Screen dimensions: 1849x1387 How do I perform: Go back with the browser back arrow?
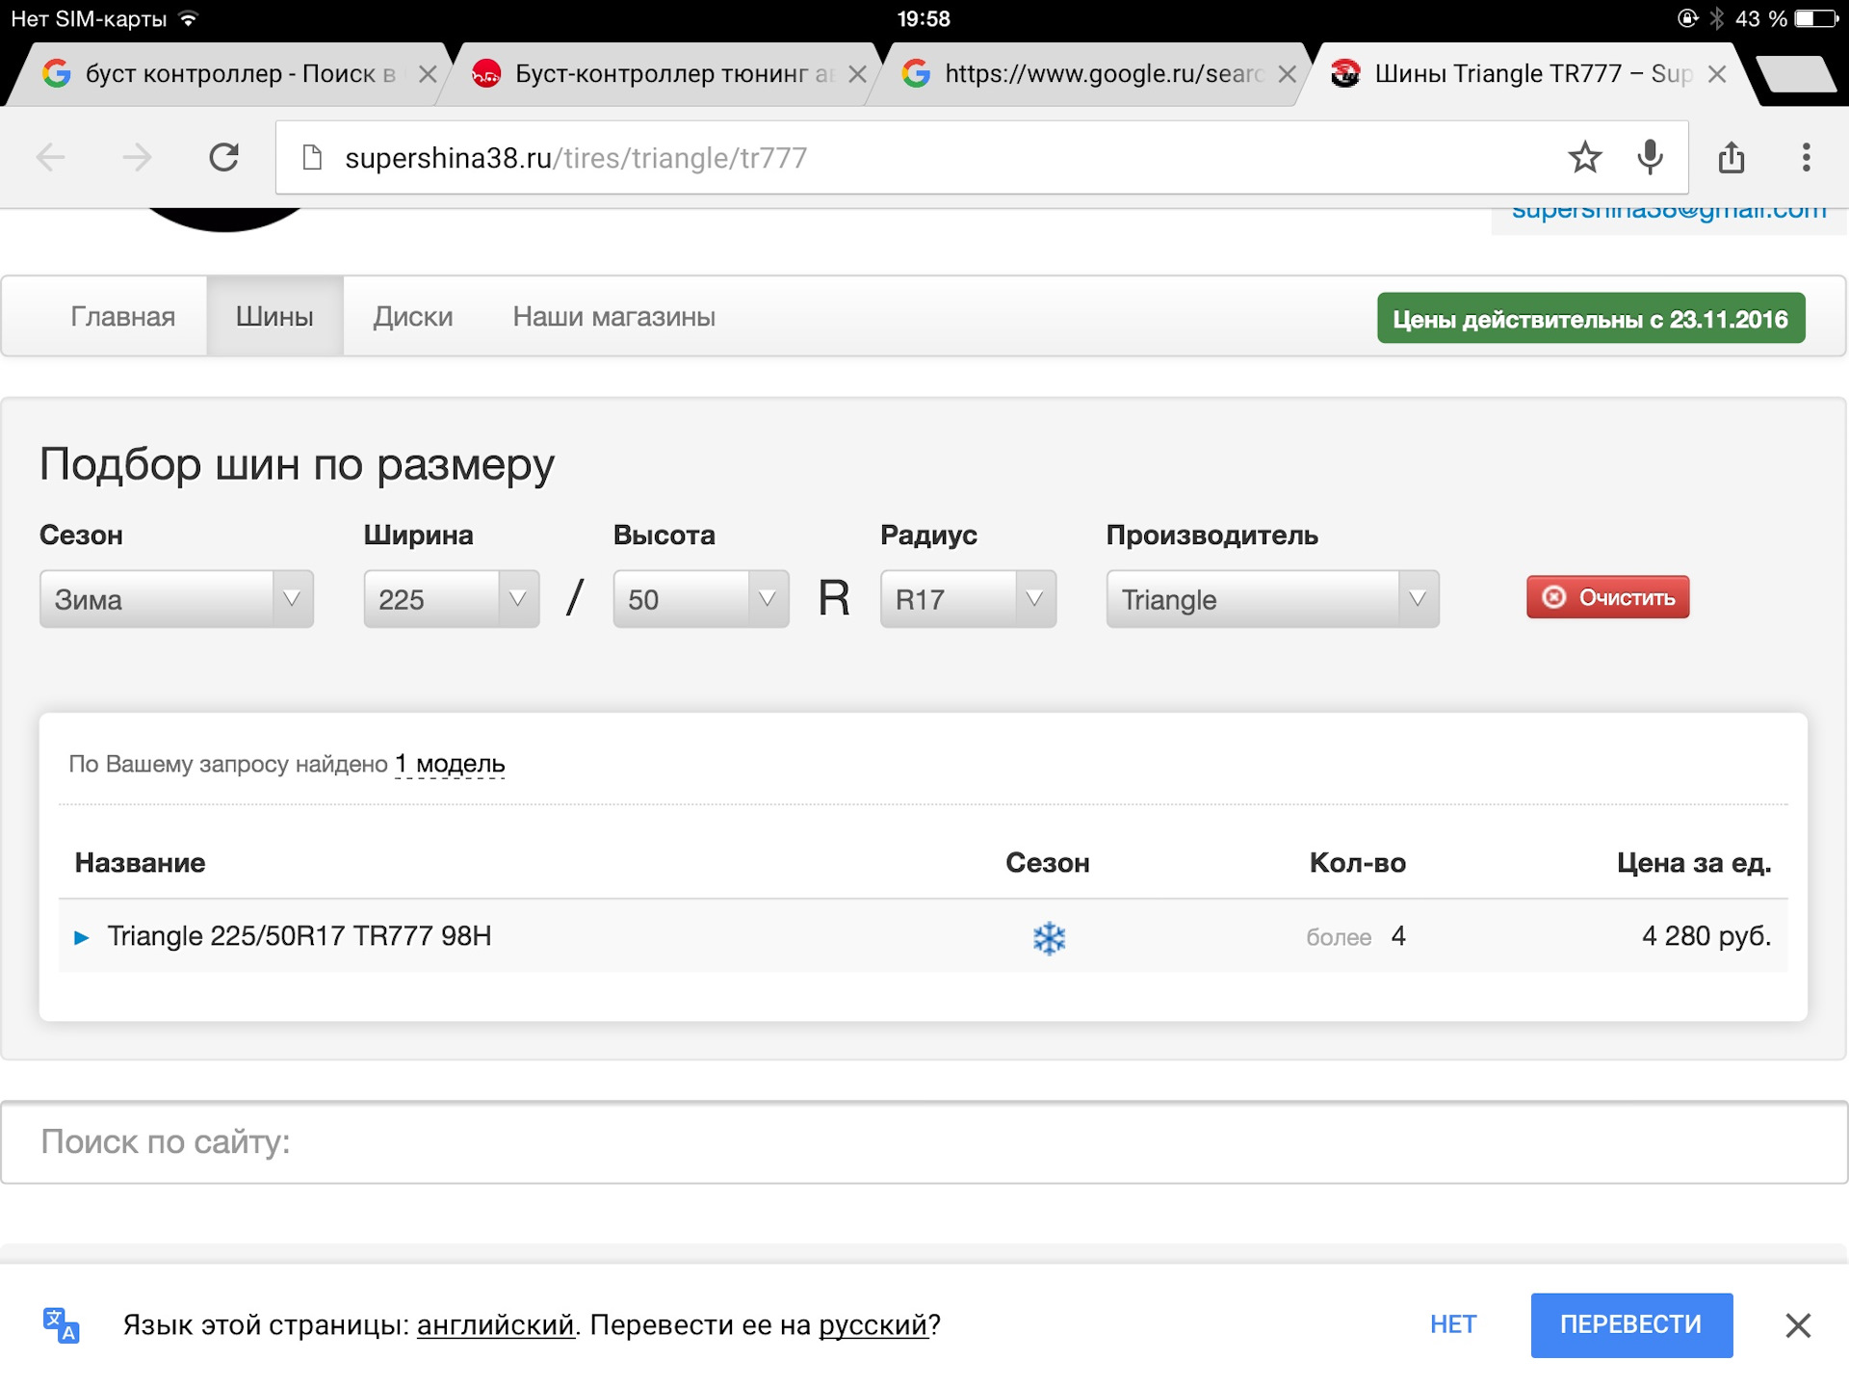click(50, 157)
